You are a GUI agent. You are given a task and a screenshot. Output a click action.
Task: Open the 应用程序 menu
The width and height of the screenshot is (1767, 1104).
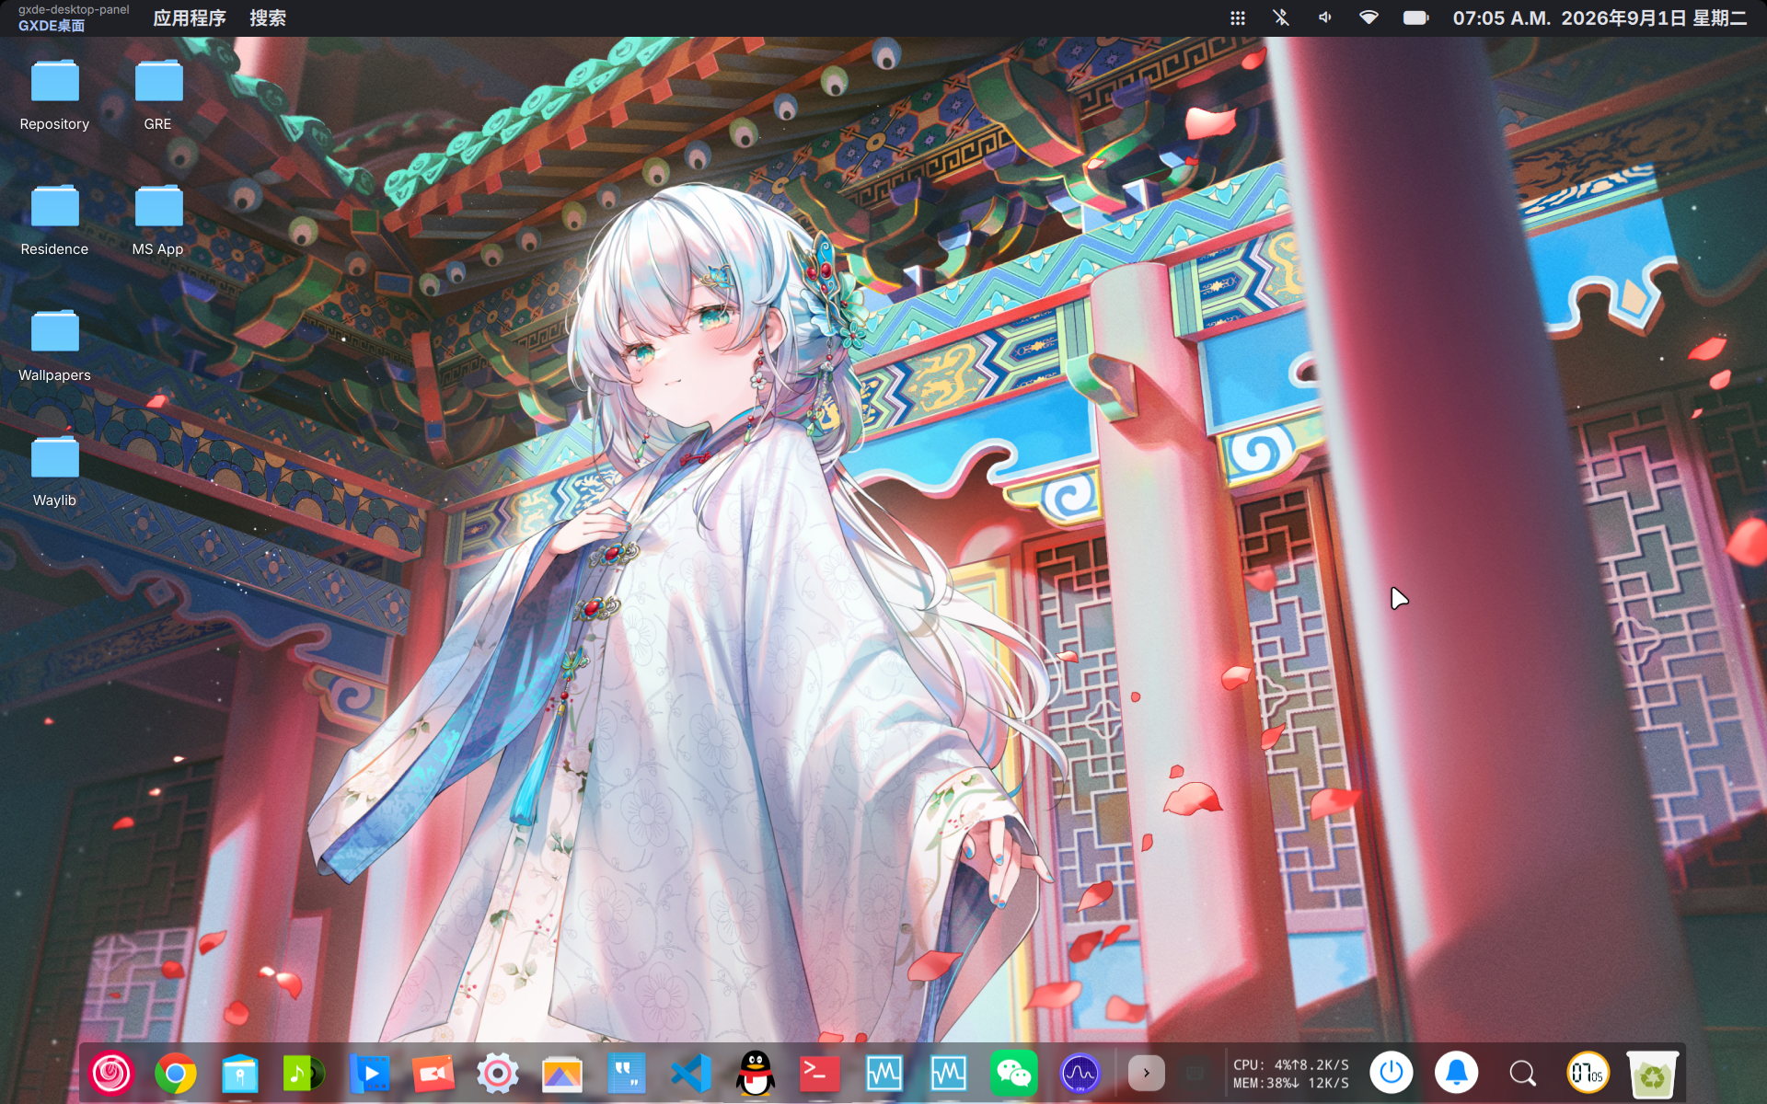tap(190, 18)
